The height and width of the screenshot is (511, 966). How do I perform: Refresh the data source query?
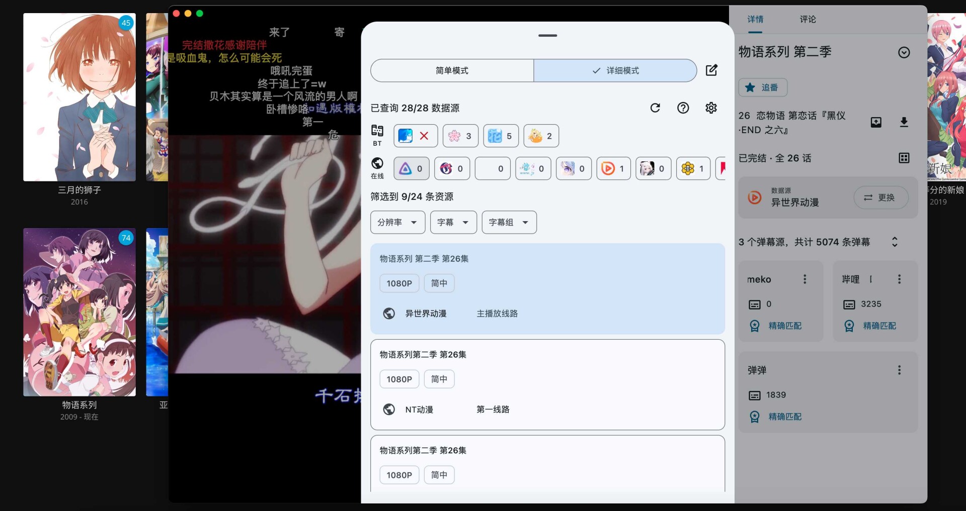pos(655,108)
